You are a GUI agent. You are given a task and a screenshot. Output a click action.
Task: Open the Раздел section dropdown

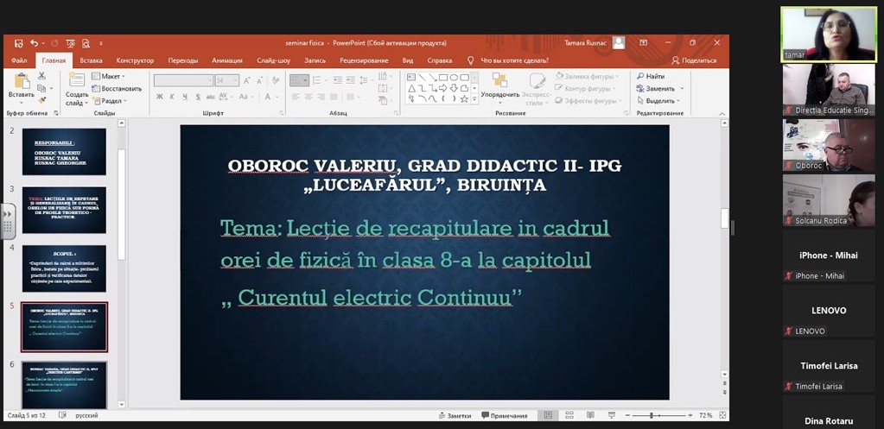[x=111, y=100]
